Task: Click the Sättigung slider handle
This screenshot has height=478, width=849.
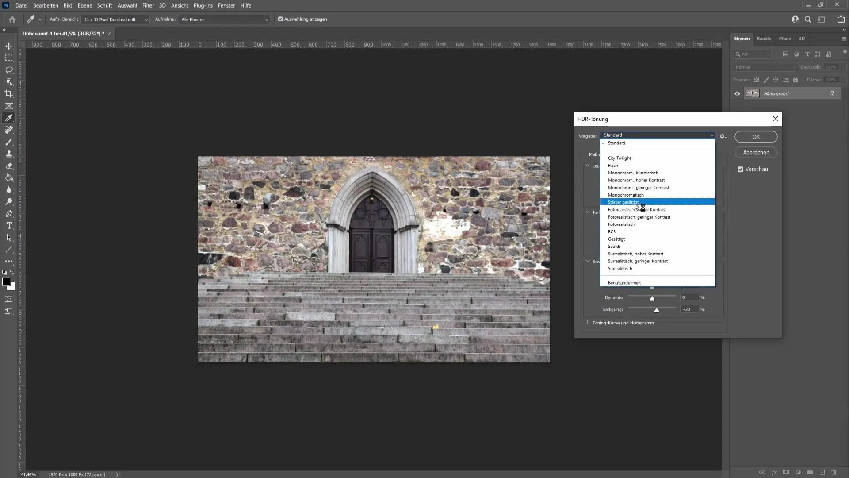Action: tap(657, 310)
